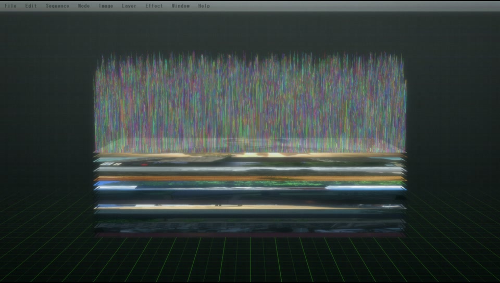Pick the beige layer in lower stack
500x283 pixels.
pyautogui.click(x=250, y=207)
